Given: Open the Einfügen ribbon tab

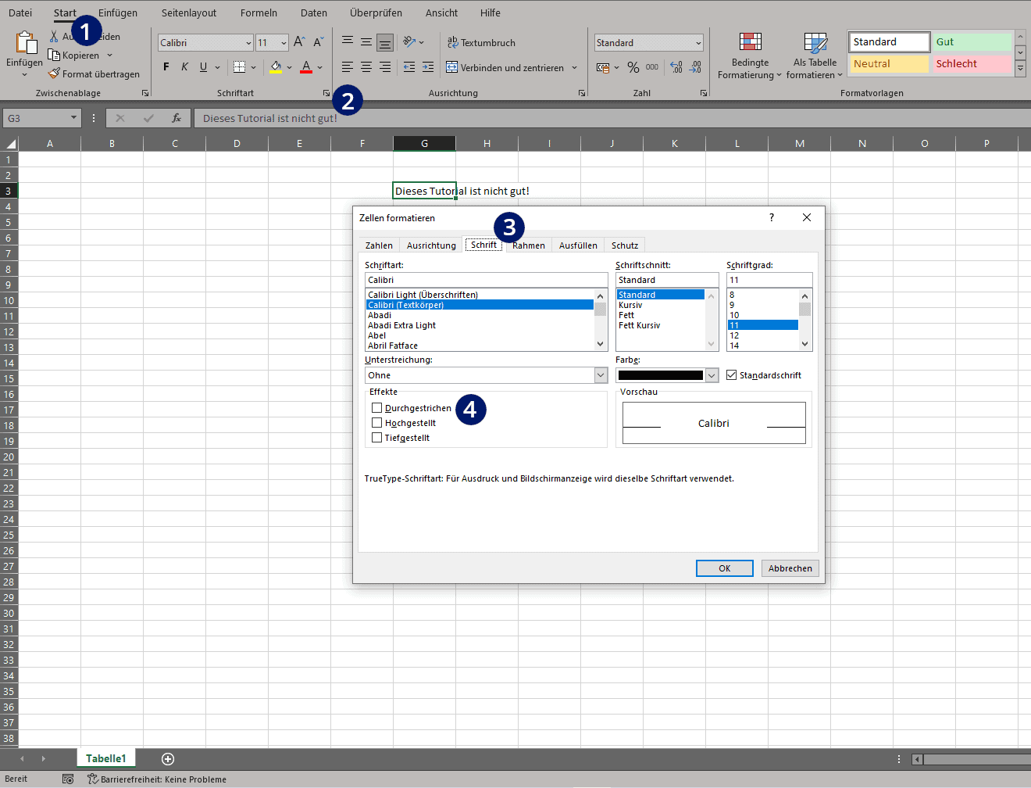Looking at the screenshot, I should point(118,13).
